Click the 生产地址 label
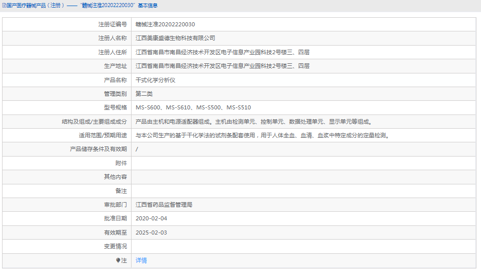This screenshot has height=270, width=481. pos(115,66)
